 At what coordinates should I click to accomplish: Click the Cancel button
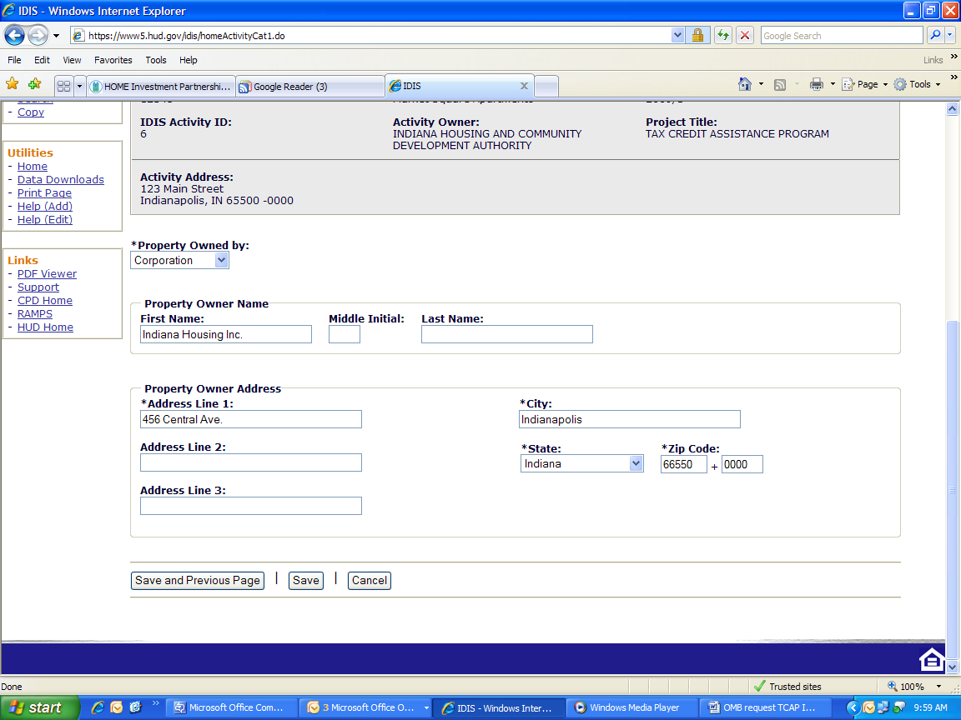(x=370, y=580)
